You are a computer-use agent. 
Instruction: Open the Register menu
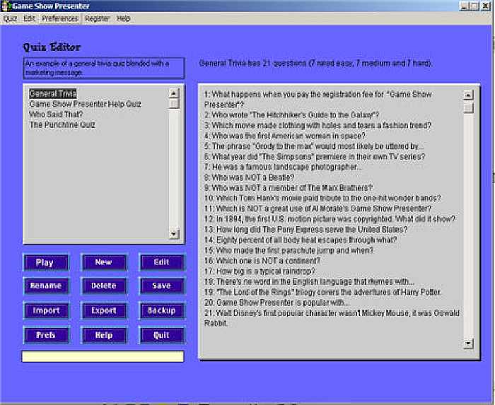point(97,18)
